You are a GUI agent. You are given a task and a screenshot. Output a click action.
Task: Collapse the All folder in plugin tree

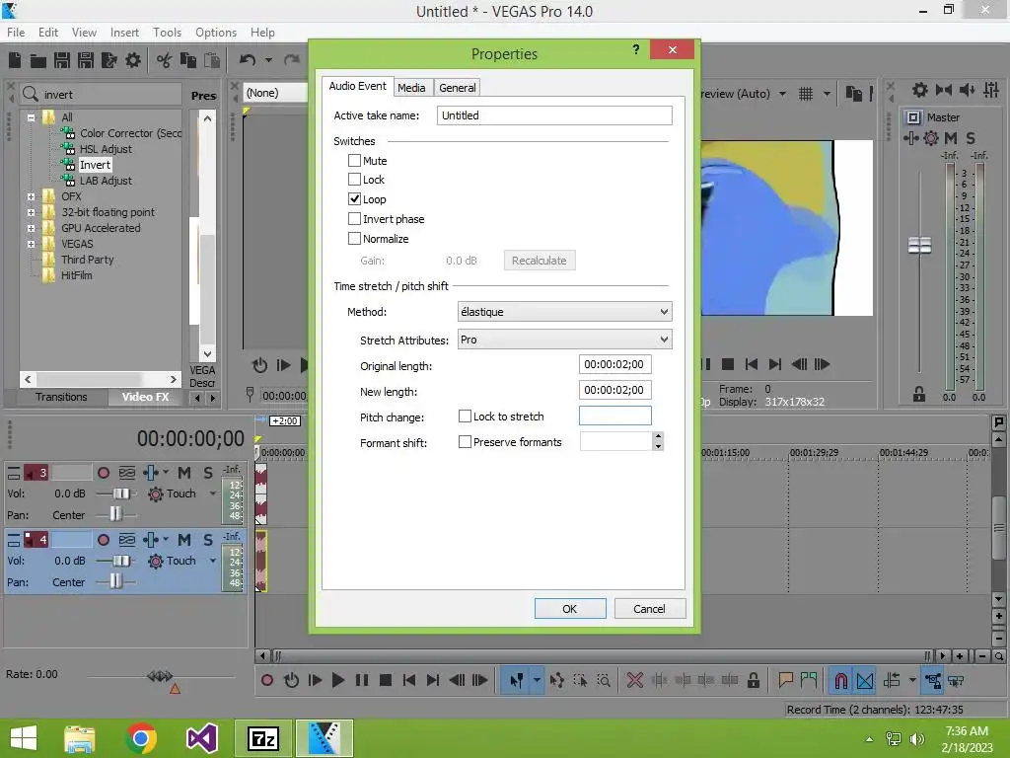tap(31, 118)
